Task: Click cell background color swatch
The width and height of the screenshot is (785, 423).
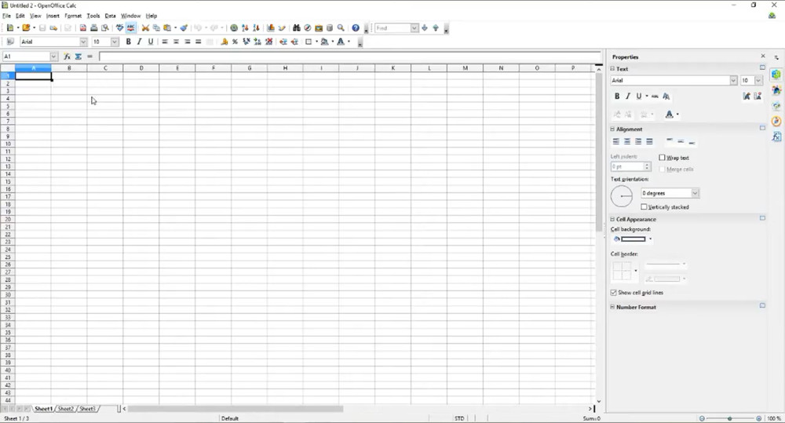Action: point(633,239)
